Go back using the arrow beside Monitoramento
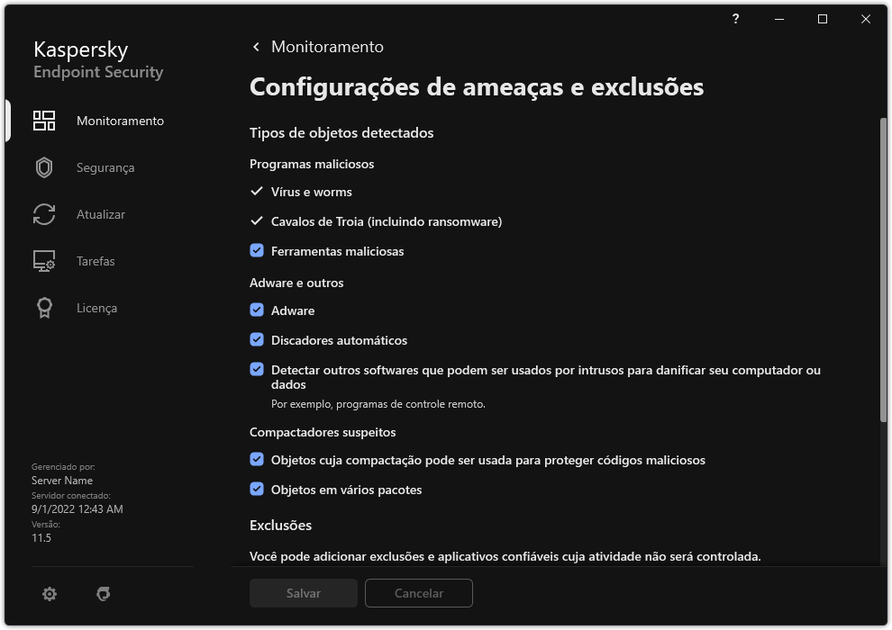Screen dimensions: 892x630 257,47
